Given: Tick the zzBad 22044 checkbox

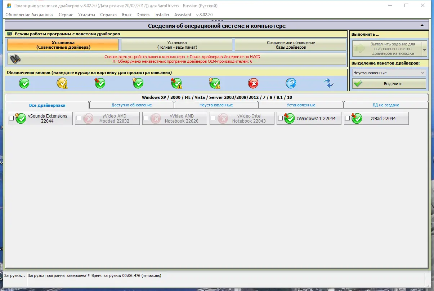Looking at the screenshot, I should pos(348,118).
